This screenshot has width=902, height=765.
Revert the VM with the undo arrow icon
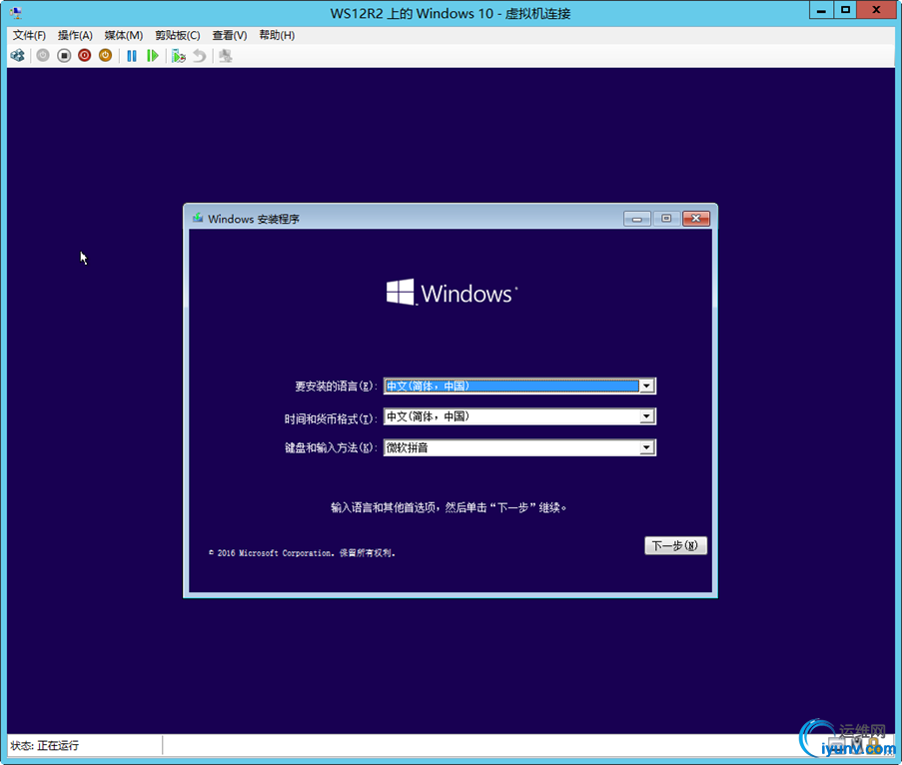(x=199, y=56)
